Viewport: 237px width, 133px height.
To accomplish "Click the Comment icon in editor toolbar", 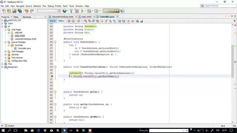I will coord(137,21).
